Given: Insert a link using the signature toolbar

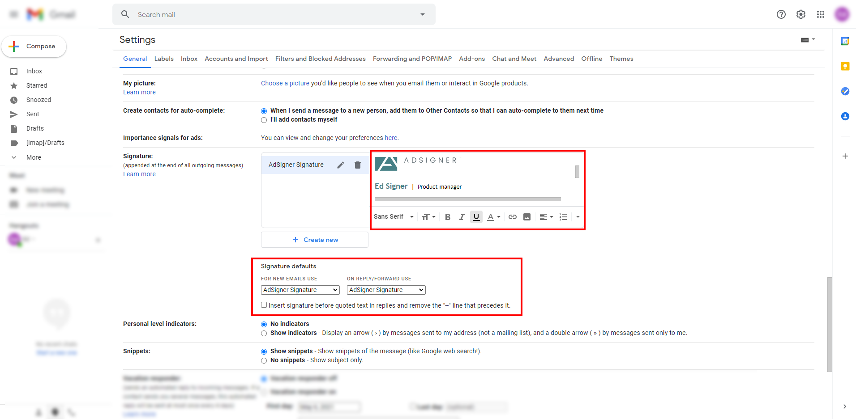Looking at the screenshot, I should pos(513,217).
